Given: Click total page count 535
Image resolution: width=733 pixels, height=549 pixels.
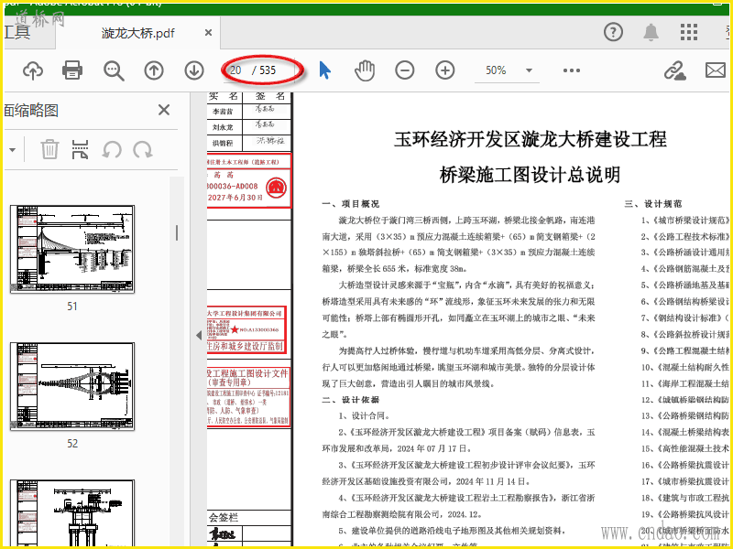Looking at the screenshot, I should click(x=268, y=70).
